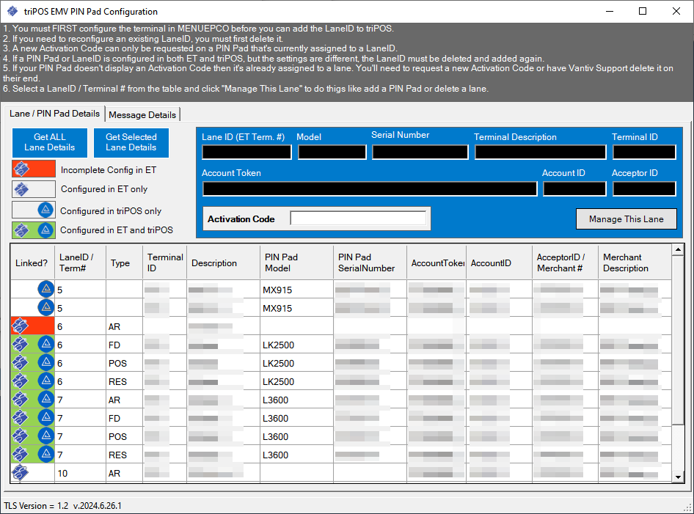
Task: Click the POS type cell in lane 7 row
Action: coord(125,436)
